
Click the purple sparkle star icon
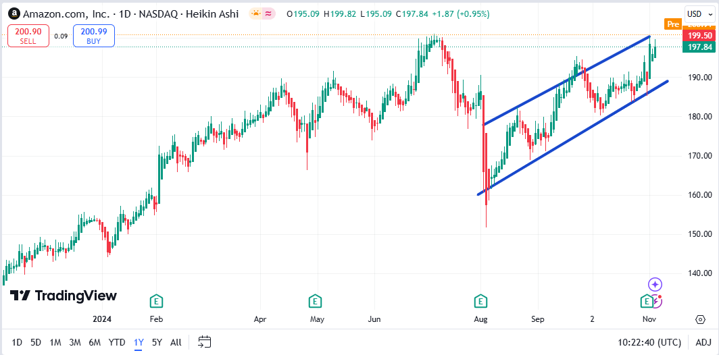coord(655,285)
